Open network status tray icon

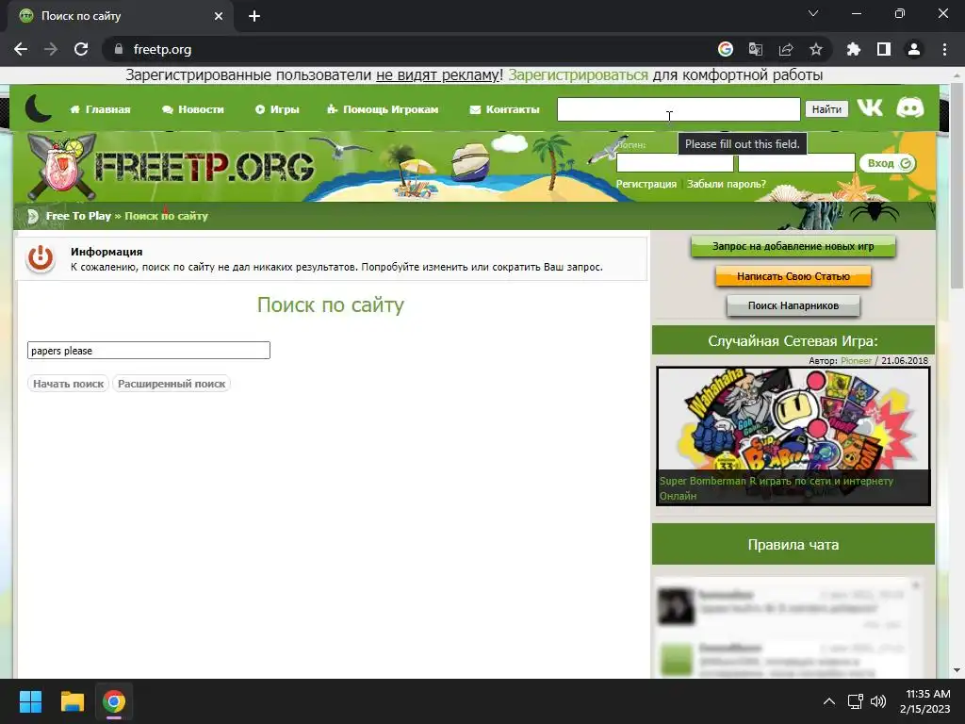pos(856,701)
